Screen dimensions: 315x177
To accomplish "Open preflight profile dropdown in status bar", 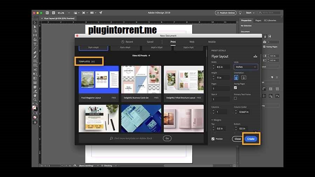I will [98, 166].
